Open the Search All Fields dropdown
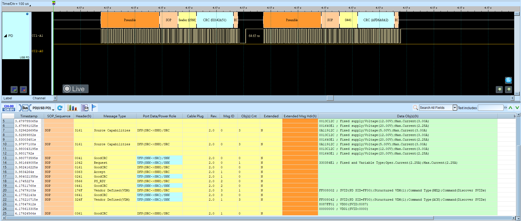Screen dimensions: 521x221 tap(455, 108)
